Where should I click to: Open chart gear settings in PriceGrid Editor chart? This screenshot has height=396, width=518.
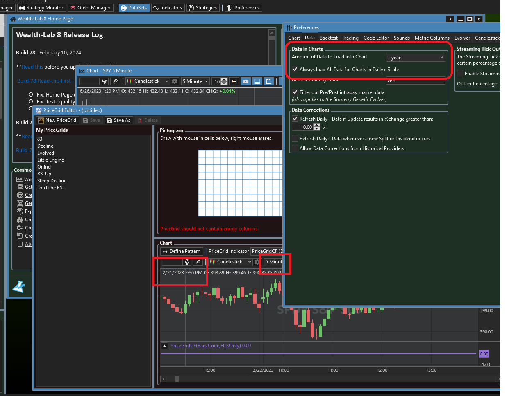(x=257, y=262)
